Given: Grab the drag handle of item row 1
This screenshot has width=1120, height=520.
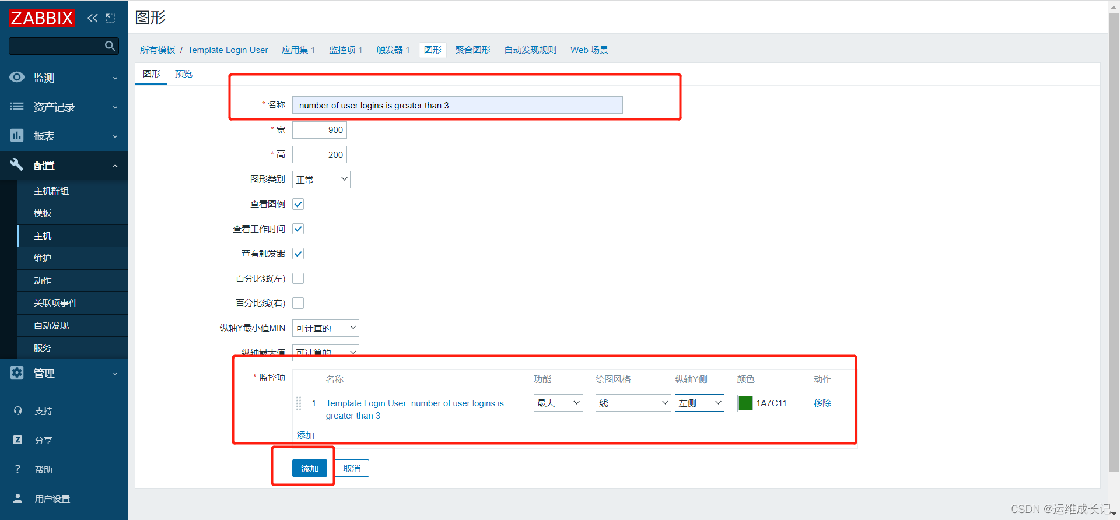Looking at the screenshot, I should (299, 403).
